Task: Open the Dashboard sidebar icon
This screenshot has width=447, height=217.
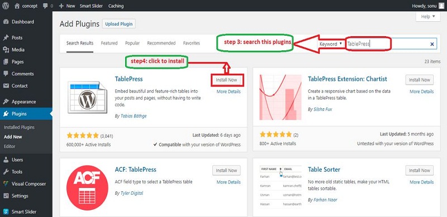Action: pyautogui.click(x=6, y=22)
